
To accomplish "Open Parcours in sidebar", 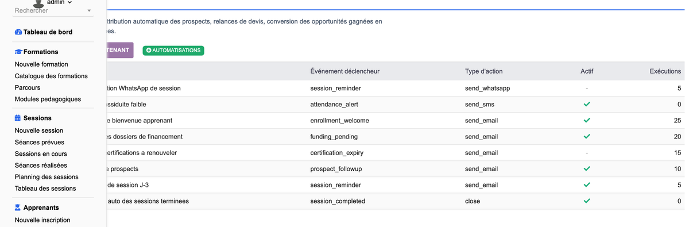I will [28, 88].
